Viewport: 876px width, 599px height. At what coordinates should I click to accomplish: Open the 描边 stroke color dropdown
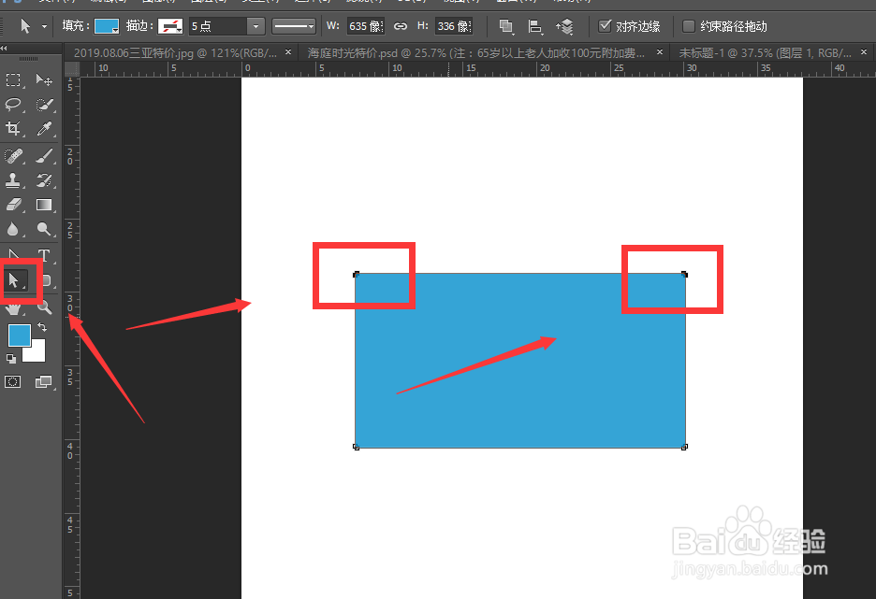(170, 26)
